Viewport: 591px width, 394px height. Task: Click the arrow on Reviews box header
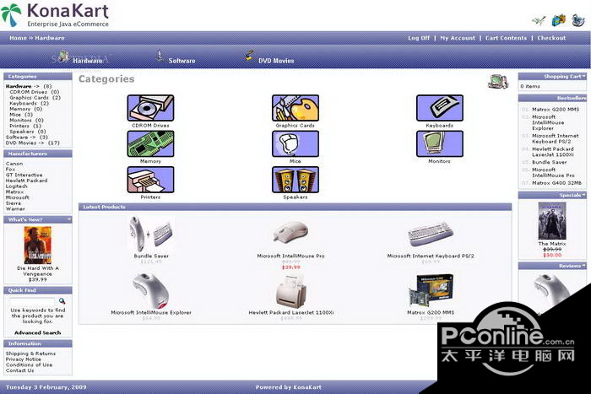coord(584,265)
